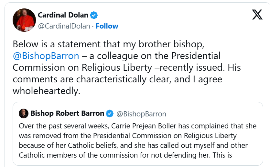
Task: Follow Cardinal Dolan via the Follow link
Action: tap(107, 26)
